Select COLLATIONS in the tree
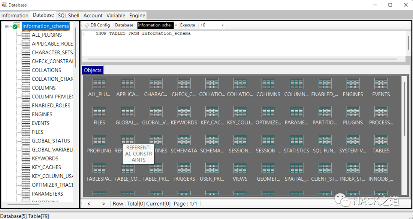 click(x=46, y=70)
